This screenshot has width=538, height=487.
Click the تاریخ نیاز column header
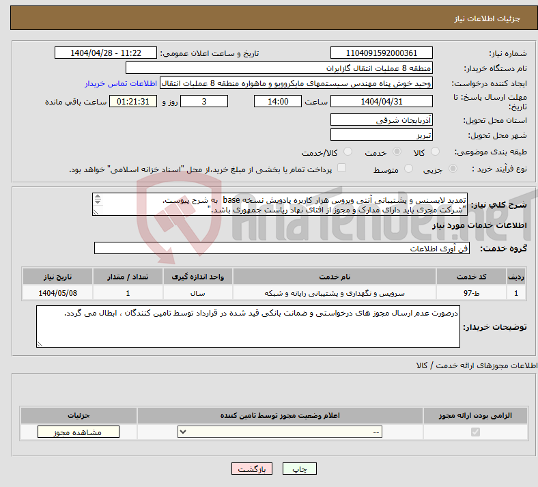[57, 277]
